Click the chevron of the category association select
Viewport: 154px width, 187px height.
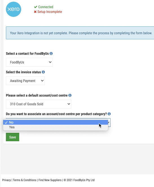(x=109, y=122)
